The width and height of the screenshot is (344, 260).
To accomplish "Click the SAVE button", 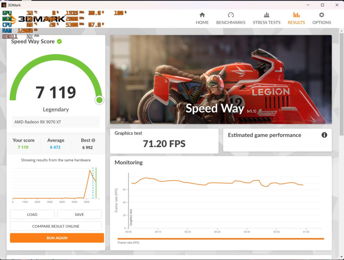I will 79,214.
